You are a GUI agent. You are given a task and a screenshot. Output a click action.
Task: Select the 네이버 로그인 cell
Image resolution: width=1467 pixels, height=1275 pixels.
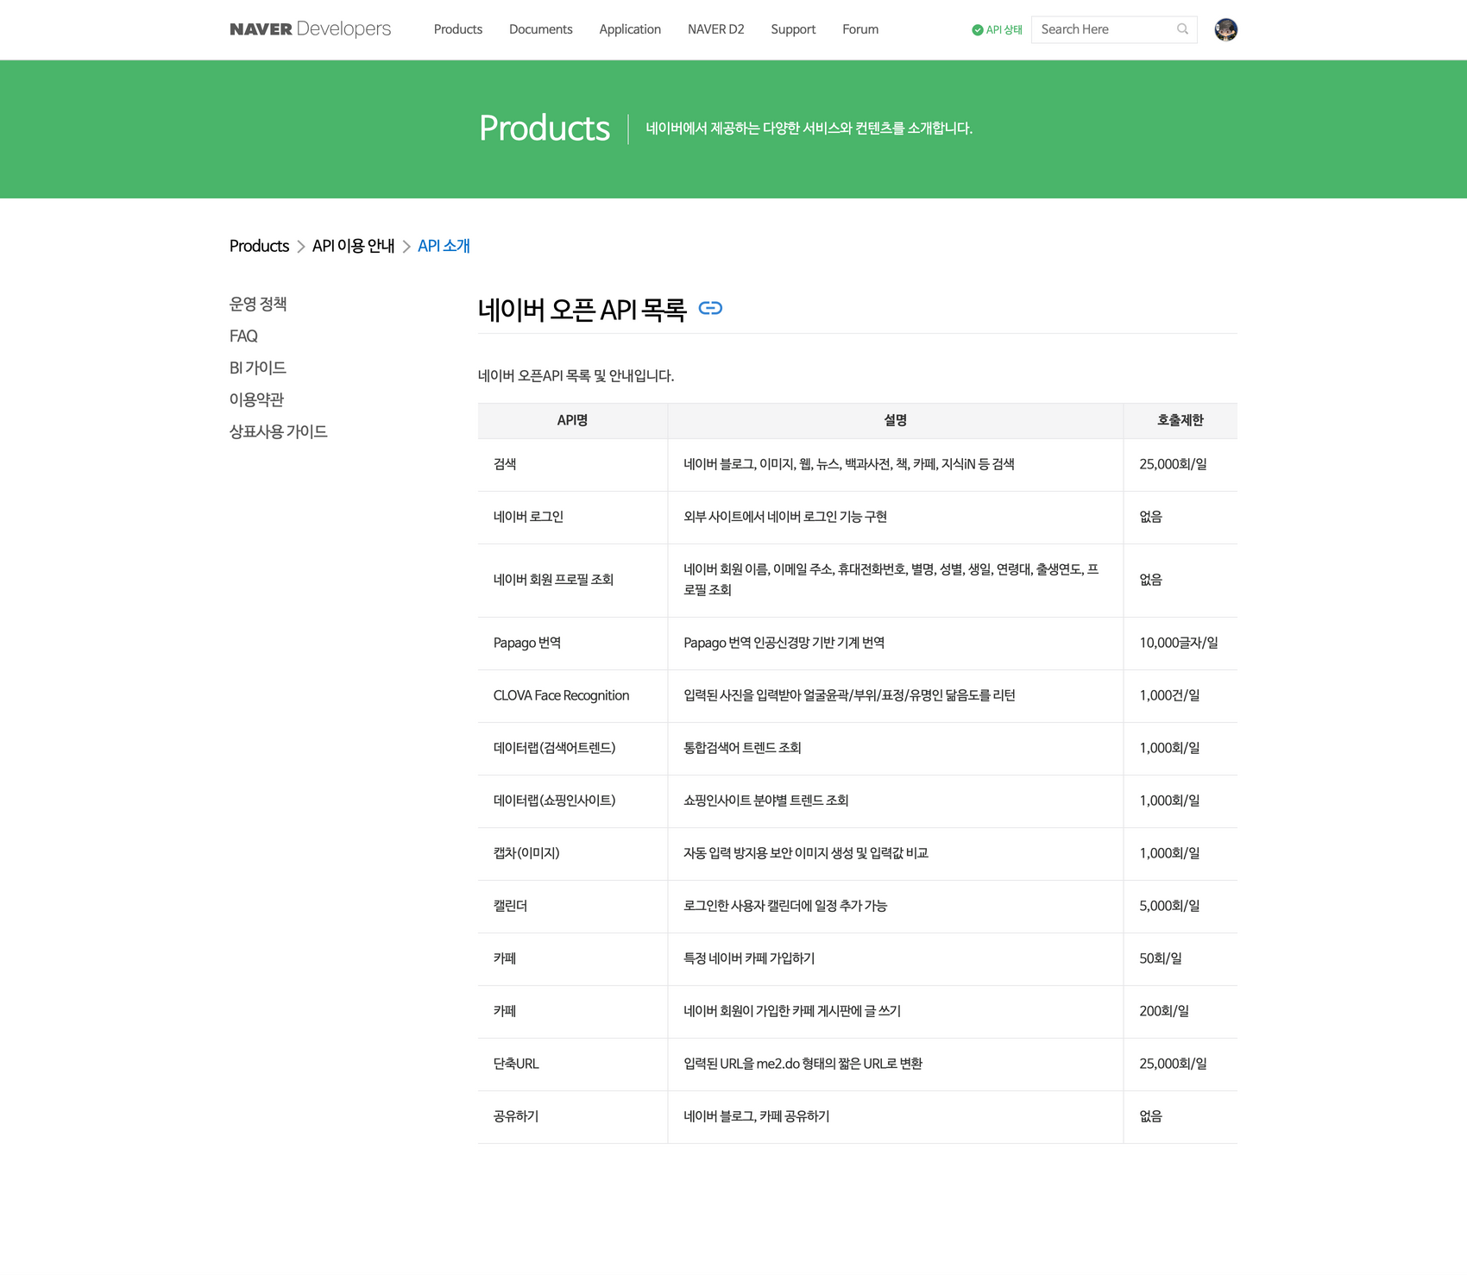pos(572,517)
